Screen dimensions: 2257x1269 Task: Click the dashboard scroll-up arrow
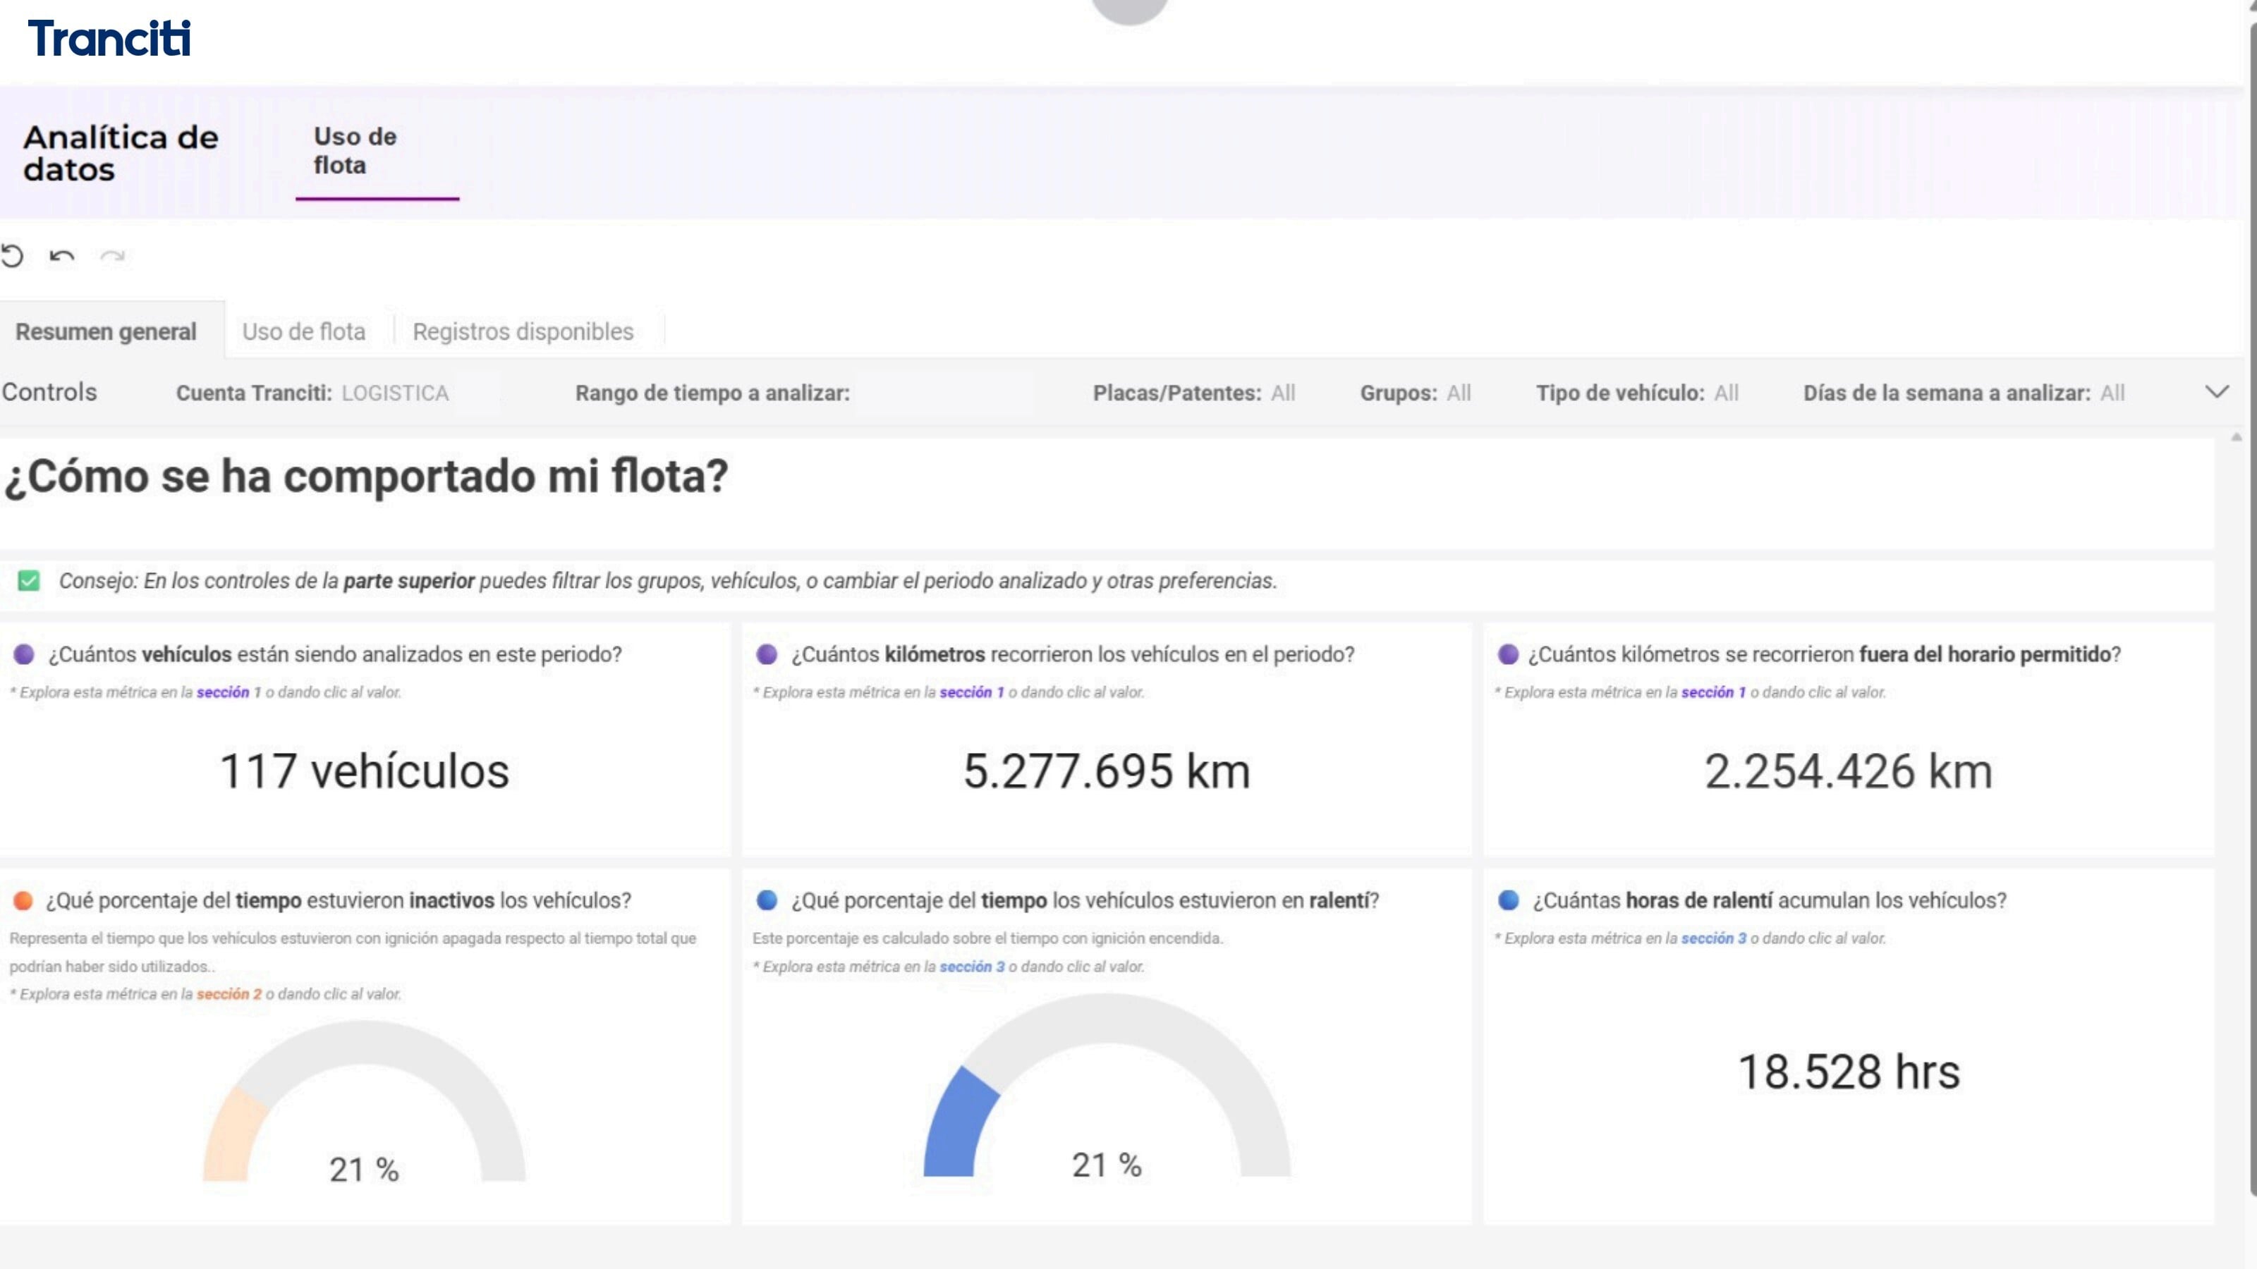tap(2236, 436)
